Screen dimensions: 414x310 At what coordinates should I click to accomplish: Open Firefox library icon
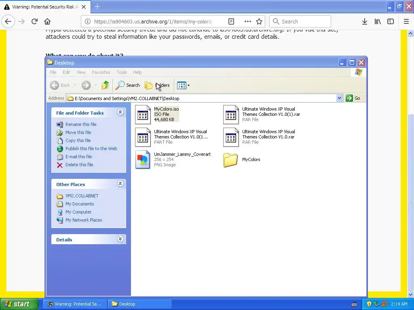[378, 22]
